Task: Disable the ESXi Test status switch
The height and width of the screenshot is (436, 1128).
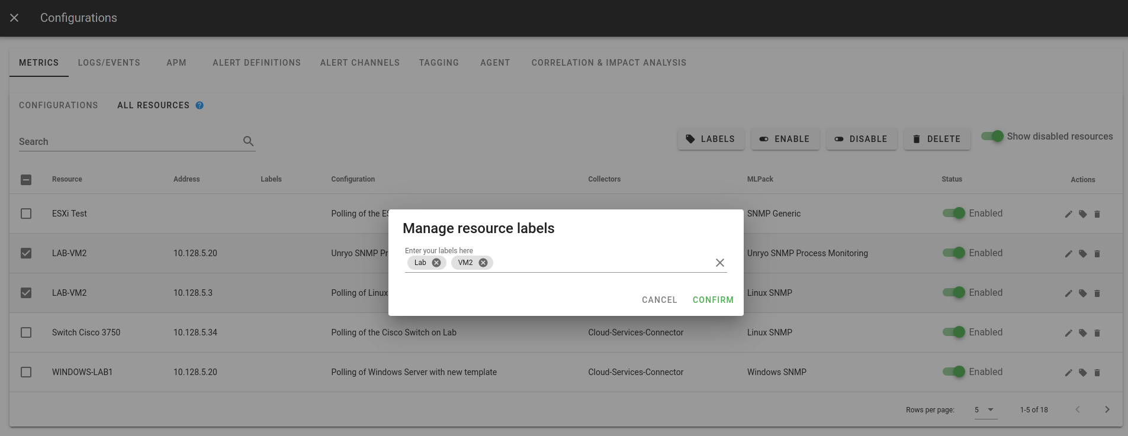Action: tap(954, 213)
